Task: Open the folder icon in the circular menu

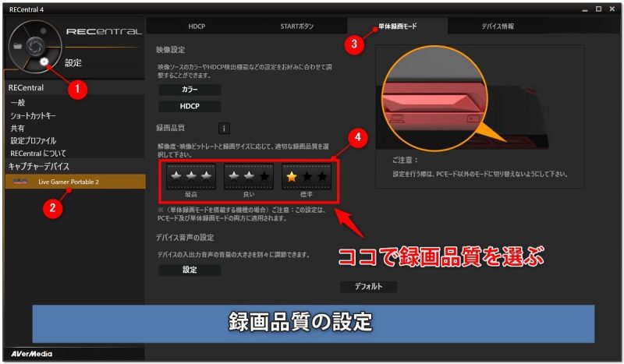Action: 17,46
